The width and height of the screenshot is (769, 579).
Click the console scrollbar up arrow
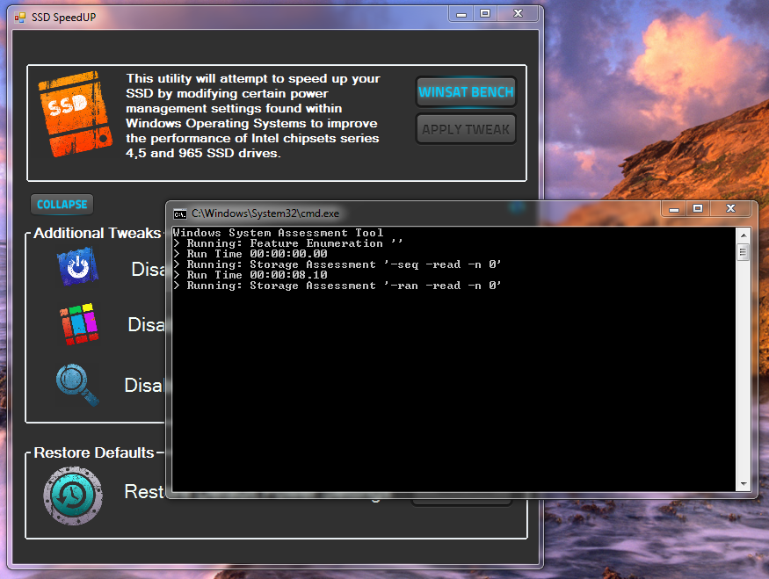click(744, 235)
